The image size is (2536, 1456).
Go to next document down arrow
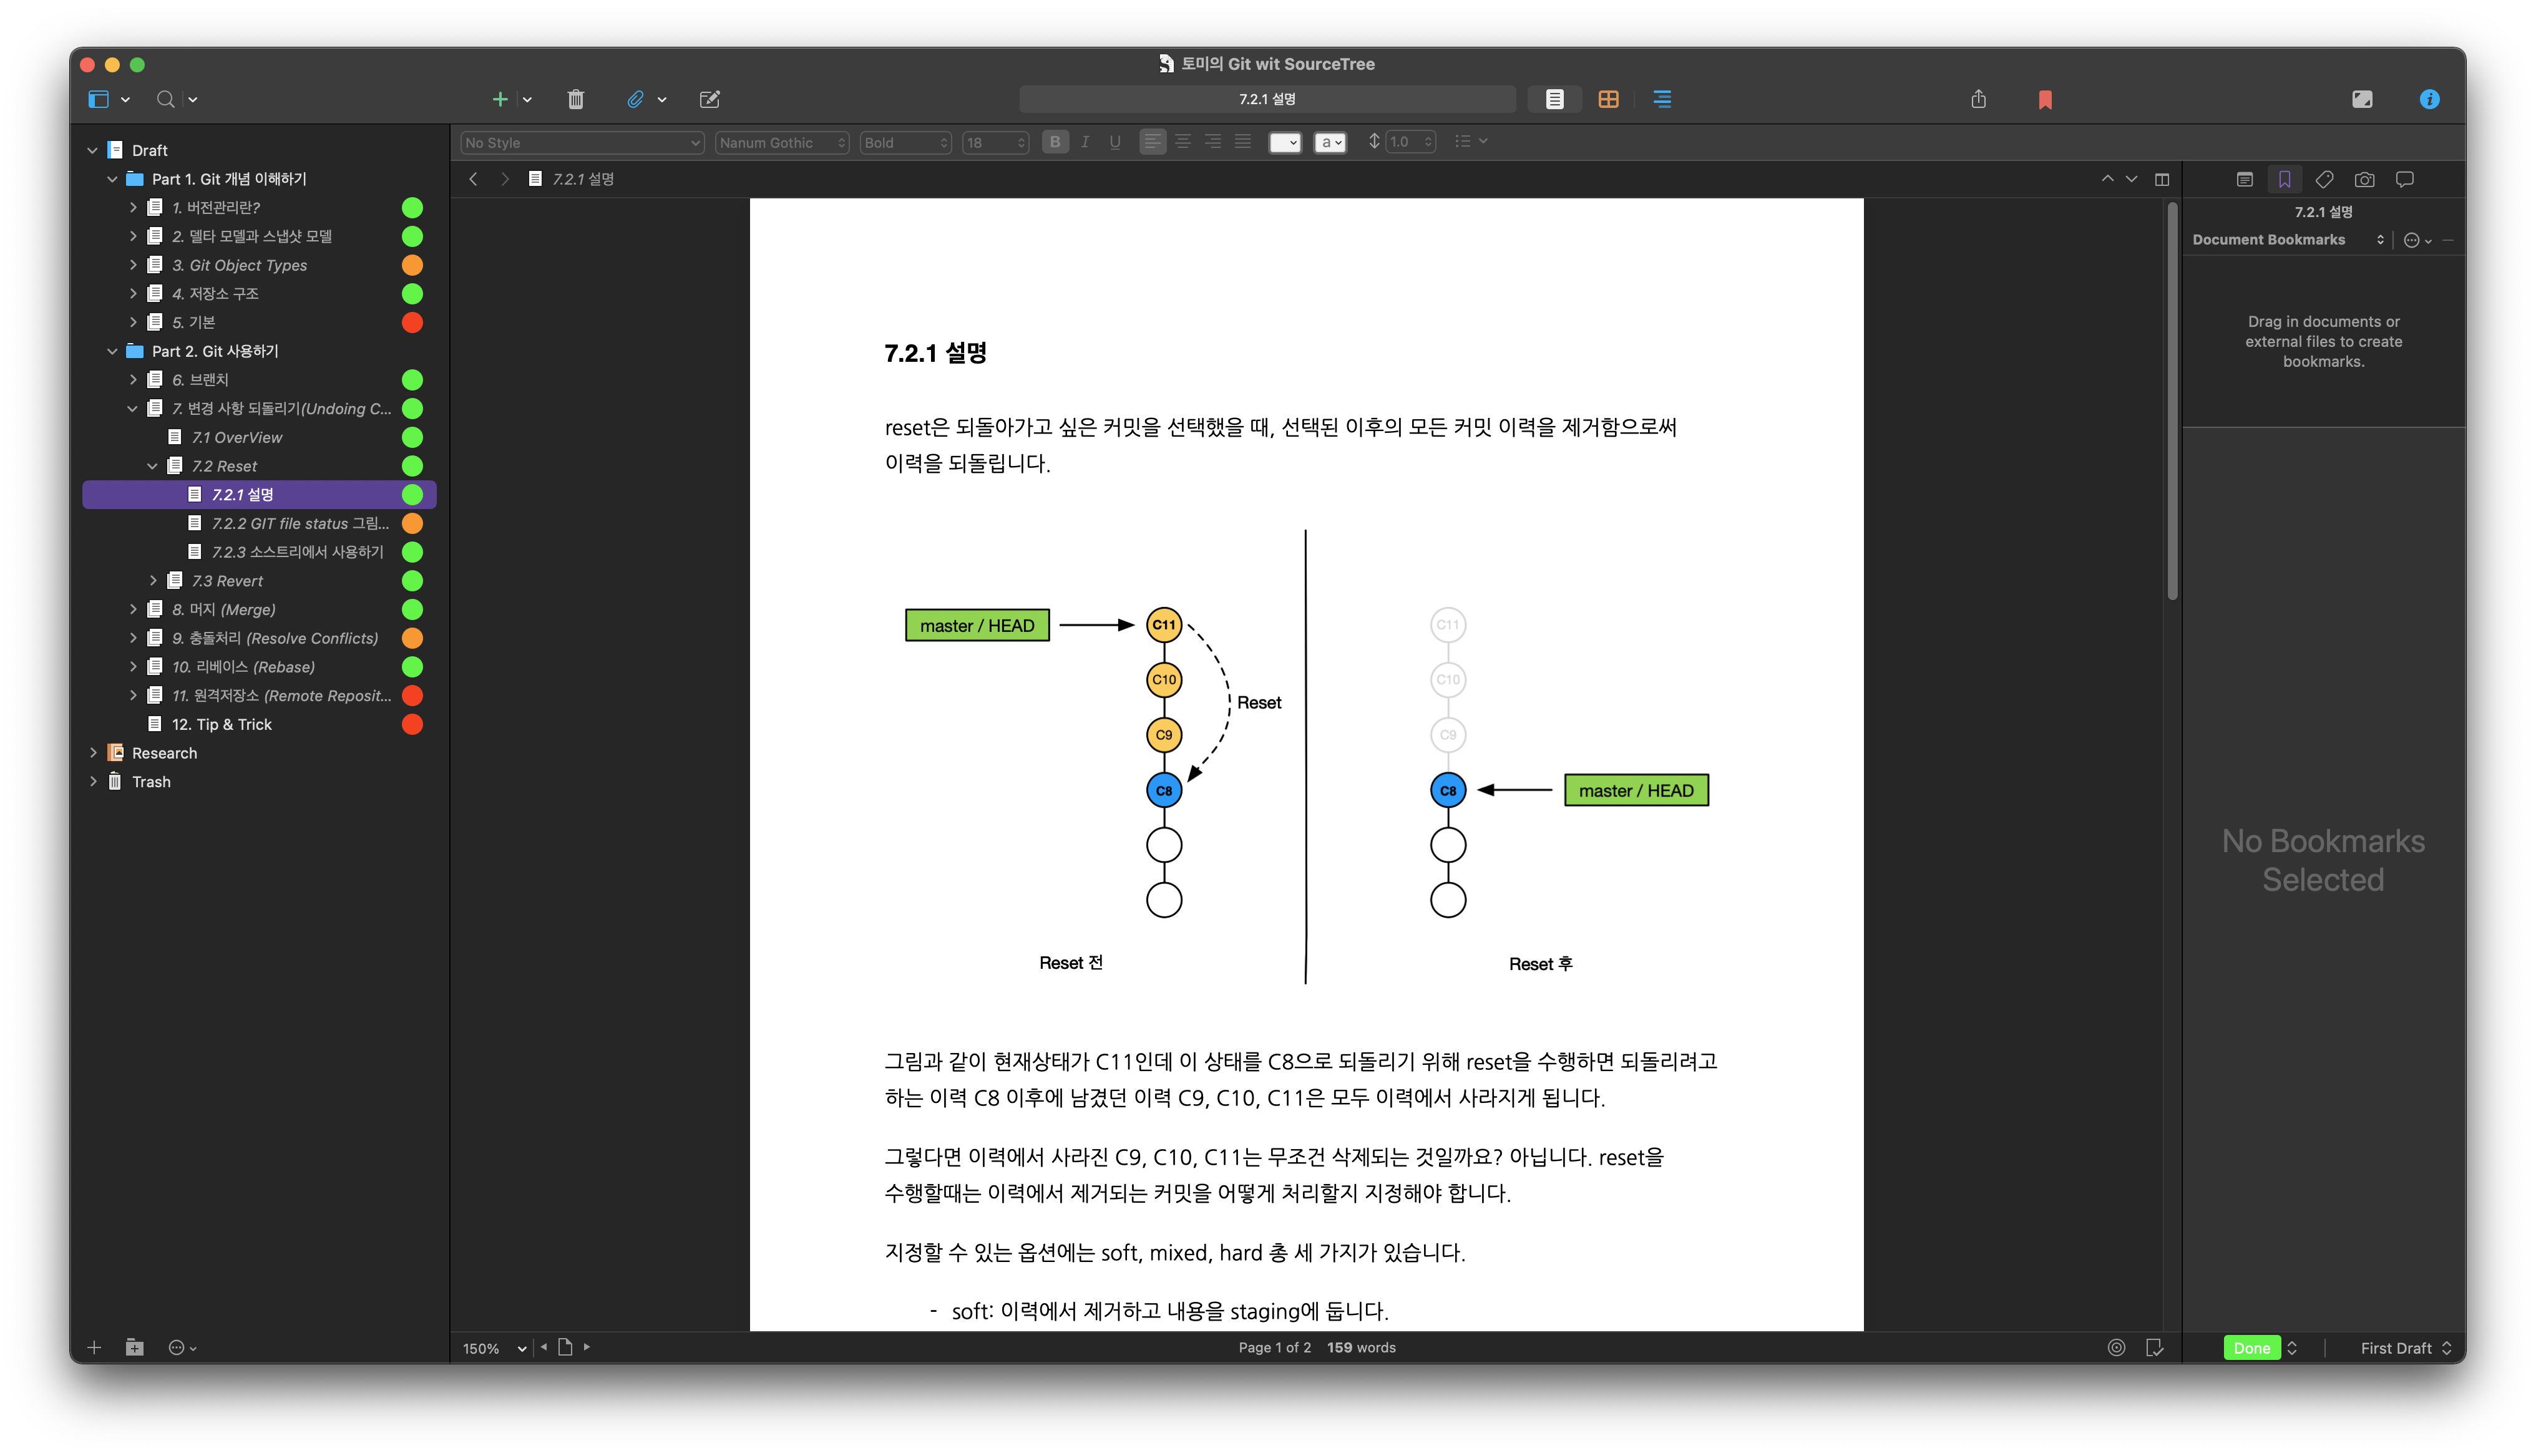coord(2131,179)
